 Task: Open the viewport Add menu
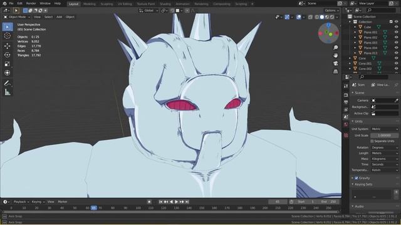coord(59,17)
